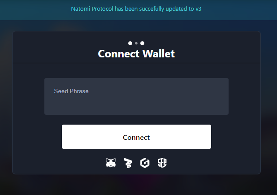Click the word 'Connect' in the heading
The image size is (277, 195).
(x=119, y=54)
